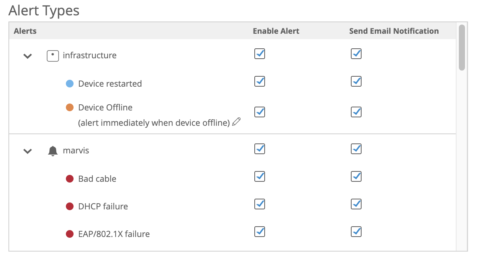Edit Device Offline alert with pencil icon
Screen dimensions: 478x260
click(236, 122)
